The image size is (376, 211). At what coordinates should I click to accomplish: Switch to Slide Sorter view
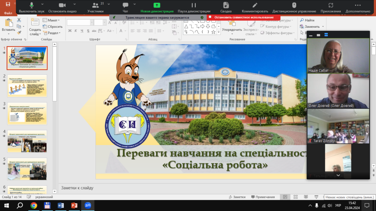[x=295, y=197]
